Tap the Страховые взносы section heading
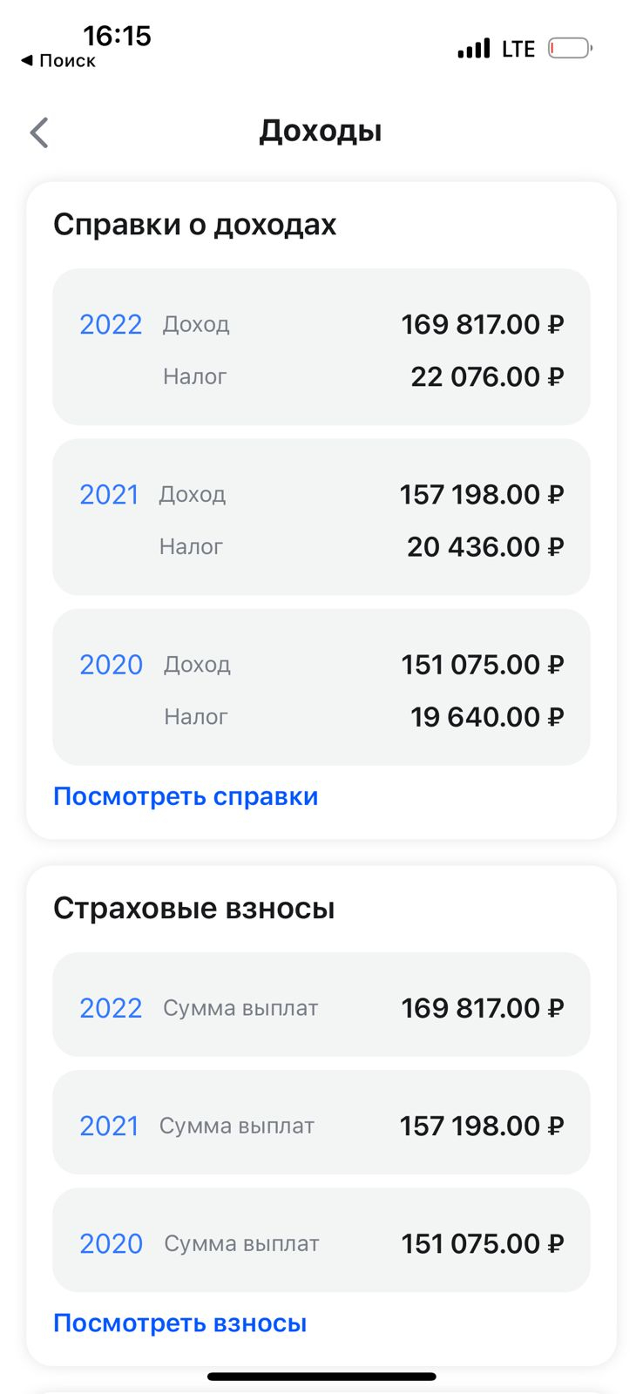The width and height of the screenshot is (643, 1394). tap(194, 908)
